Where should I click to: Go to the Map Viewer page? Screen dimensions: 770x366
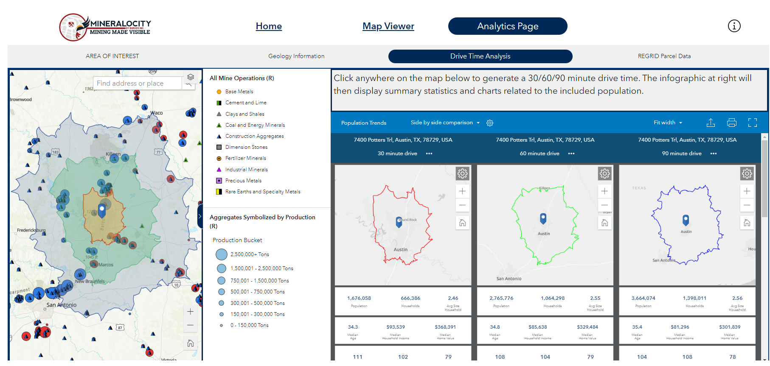[388, 26]
